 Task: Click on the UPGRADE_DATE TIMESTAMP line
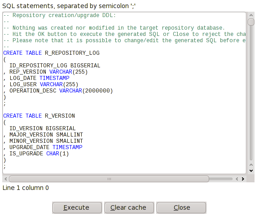[x=43, y=147]
